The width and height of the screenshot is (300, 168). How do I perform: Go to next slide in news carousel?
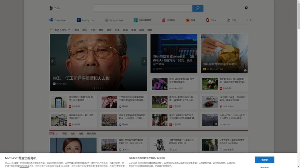(x=144, y=61)
